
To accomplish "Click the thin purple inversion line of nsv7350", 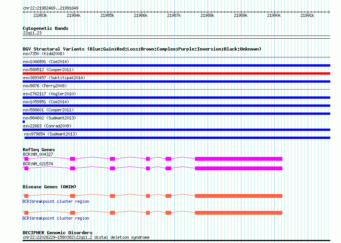I will click(176, 57).
